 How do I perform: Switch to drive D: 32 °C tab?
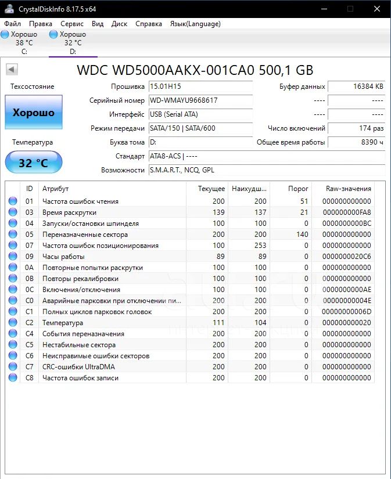[x=73, y=43]
